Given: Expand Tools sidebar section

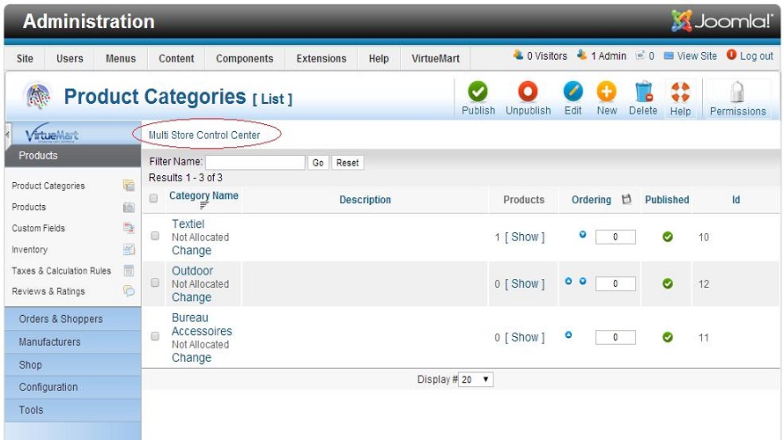Looking at the screenshot, I should (73, 410).
